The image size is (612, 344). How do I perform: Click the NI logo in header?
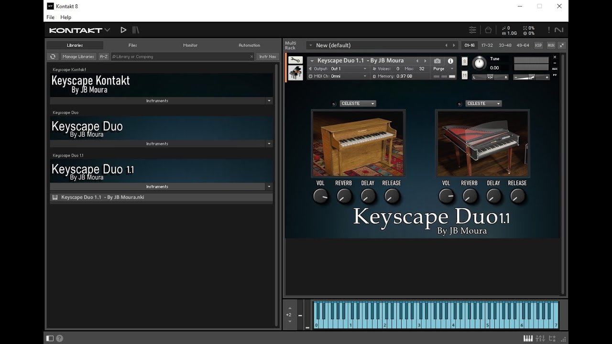coord(558,30)
